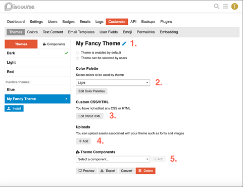The width and height of the screenshot is (243, 187).
Task: Click the 'Inactive themes:' label
Action: click(18, 82)
